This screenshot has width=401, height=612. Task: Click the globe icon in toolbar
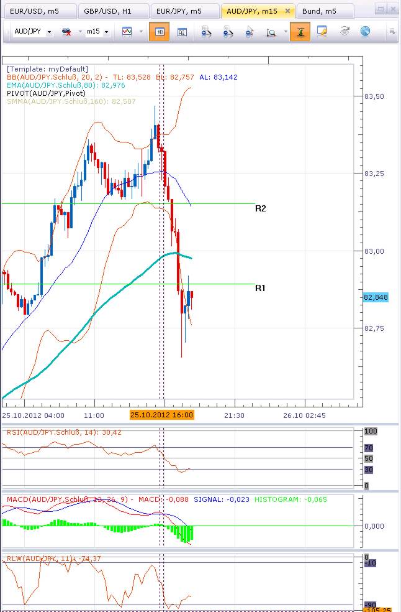(x=365, y=31)
